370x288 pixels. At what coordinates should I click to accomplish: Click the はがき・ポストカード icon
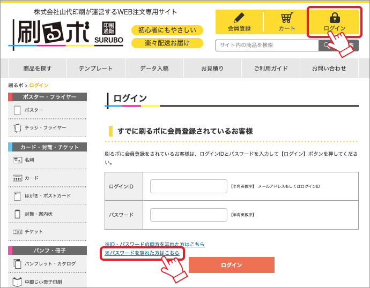[17, 196]
